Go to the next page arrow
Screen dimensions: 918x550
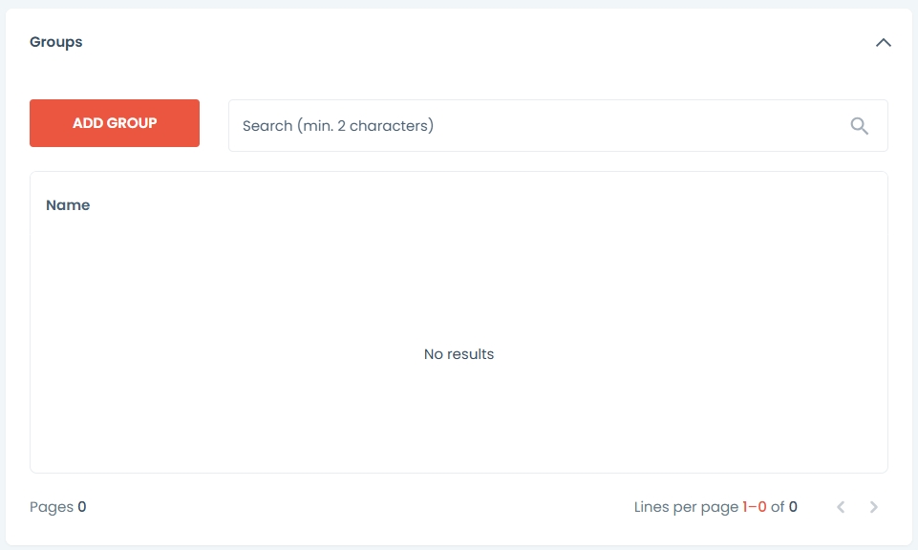pyautogui.click(x=874, y=507)
